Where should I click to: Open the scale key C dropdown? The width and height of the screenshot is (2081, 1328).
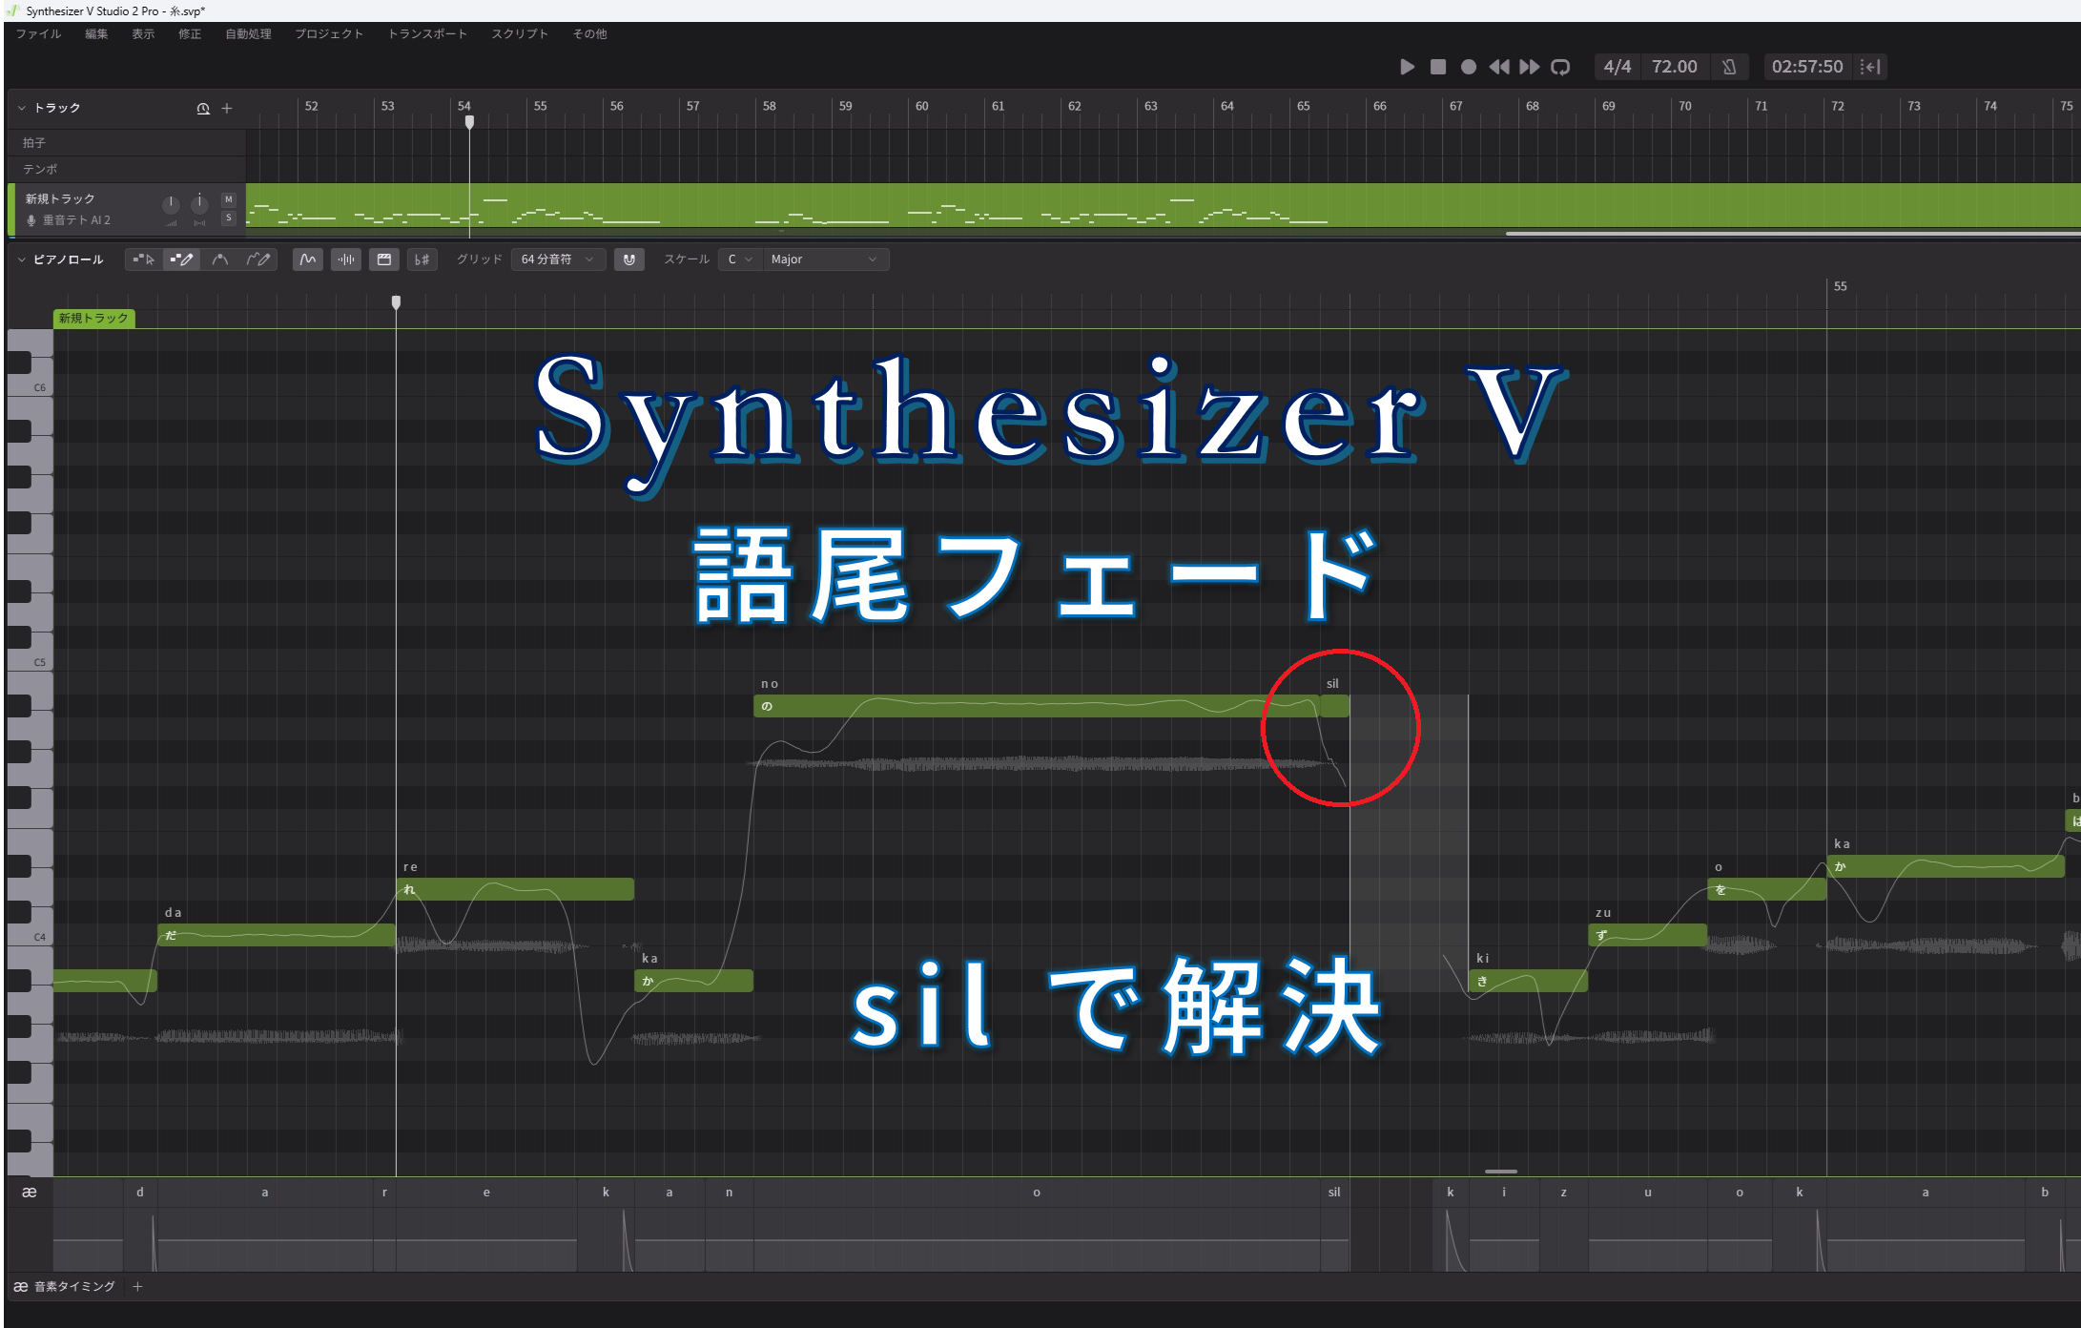tap(739, 259)
